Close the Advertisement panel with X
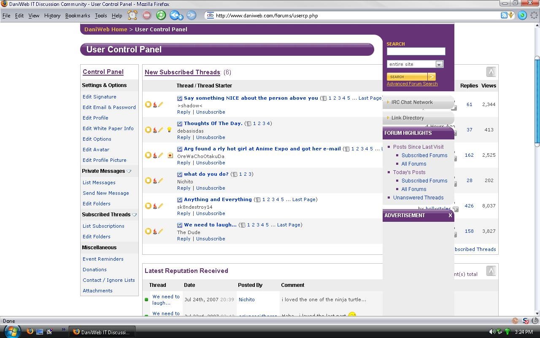Viewport: 540px width, 338px height. 450,215
